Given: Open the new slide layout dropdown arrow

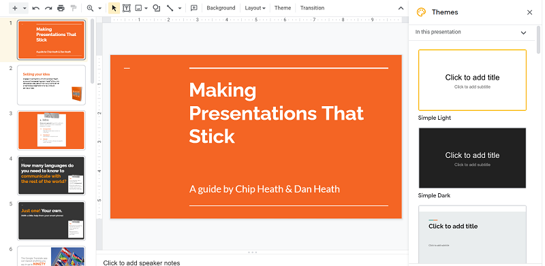Looking at the screenshot, I should [x=25, y=8].
